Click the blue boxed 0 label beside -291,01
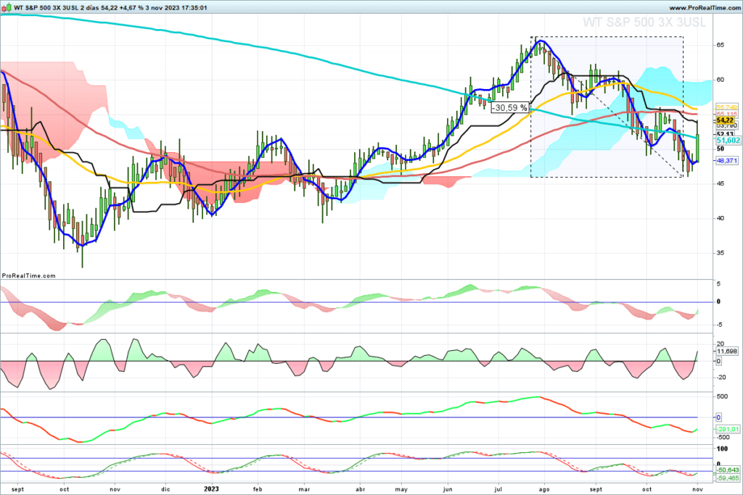 [x=718, y=417]
